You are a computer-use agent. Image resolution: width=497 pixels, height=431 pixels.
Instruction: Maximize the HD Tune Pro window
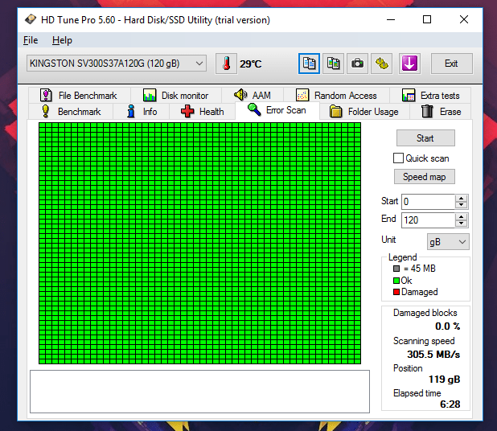(427, 19)
